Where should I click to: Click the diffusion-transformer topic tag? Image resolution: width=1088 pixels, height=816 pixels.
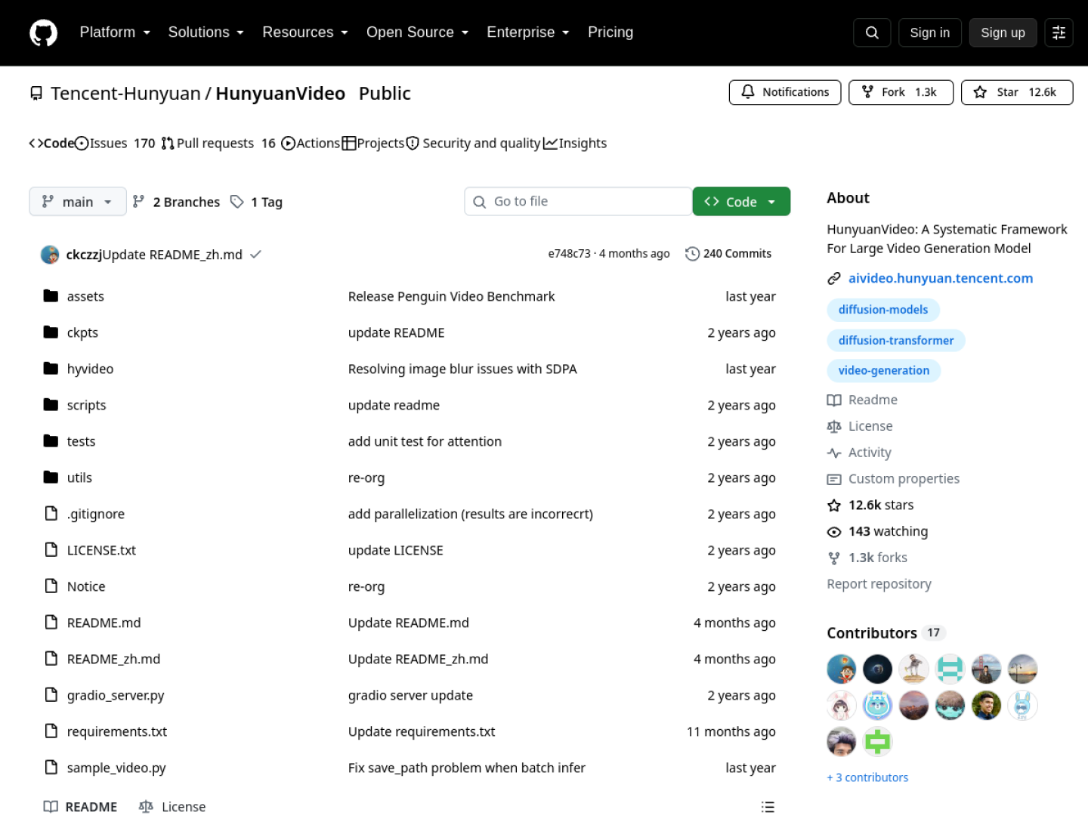[x=896, y=341]
